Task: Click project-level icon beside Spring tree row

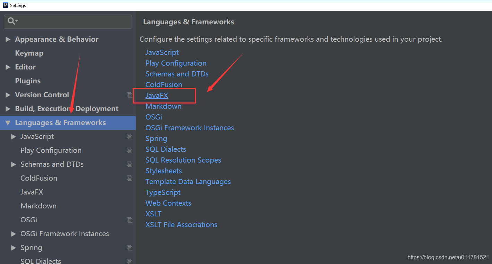Action: pyautogui.click(x=130, y=248)
